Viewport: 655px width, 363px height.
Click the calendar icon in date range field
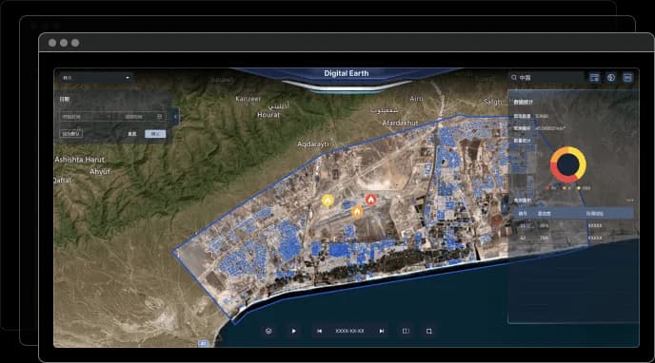pos(160,117)
